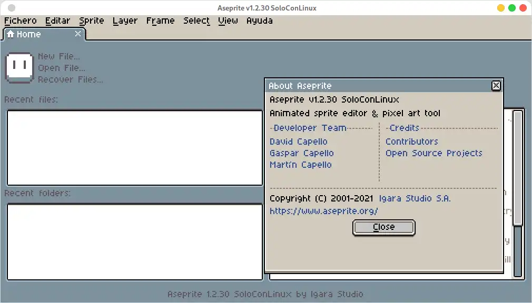Open the Open Source Projects link
Viewport: 532px width, 303px height.
[x=434, y=153]
